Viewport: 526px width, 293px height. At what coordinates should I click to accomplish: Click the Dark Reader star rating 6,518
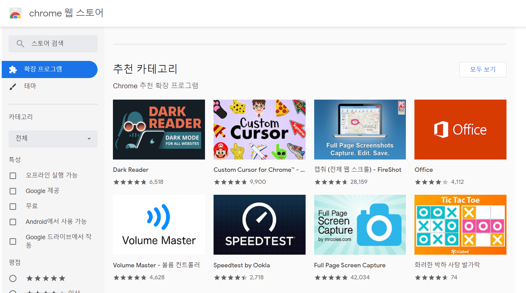[x=139, y=182]
